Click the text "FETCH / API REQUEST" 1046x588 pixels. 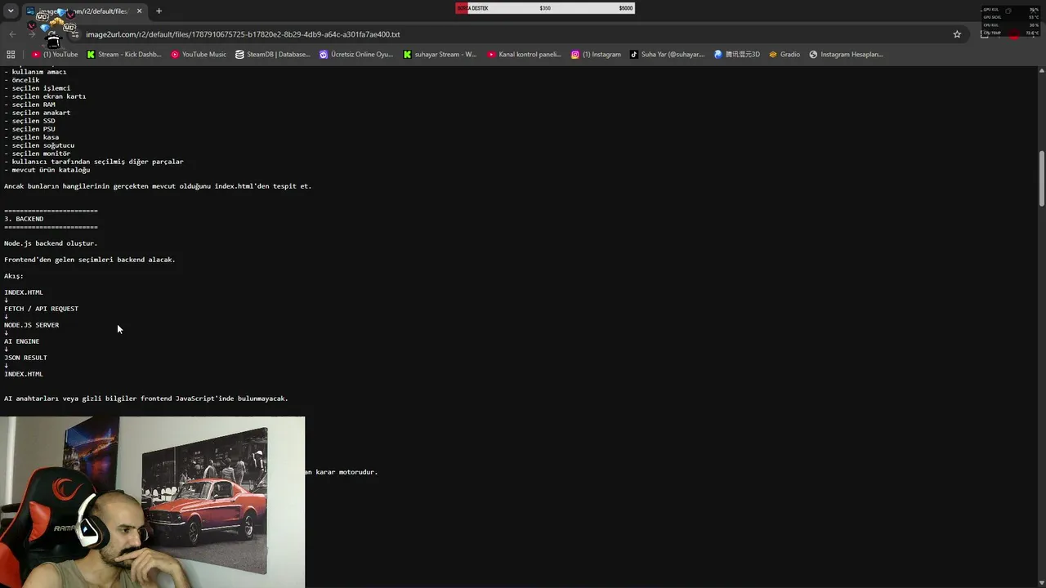point(41,309)
